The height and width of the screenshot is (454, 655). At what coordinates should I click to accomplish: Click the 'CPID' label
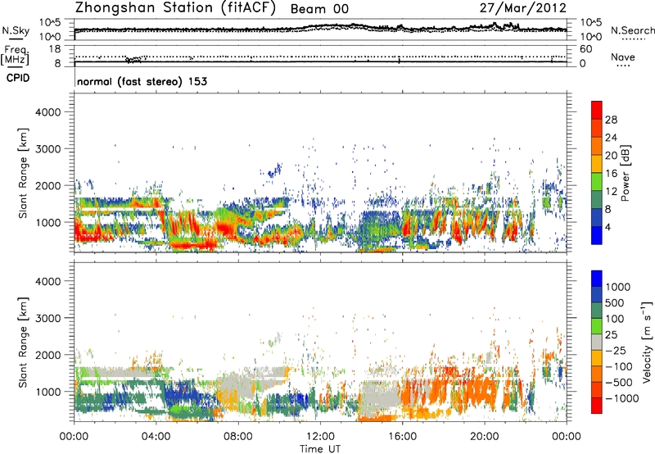(x=18, y=78)
